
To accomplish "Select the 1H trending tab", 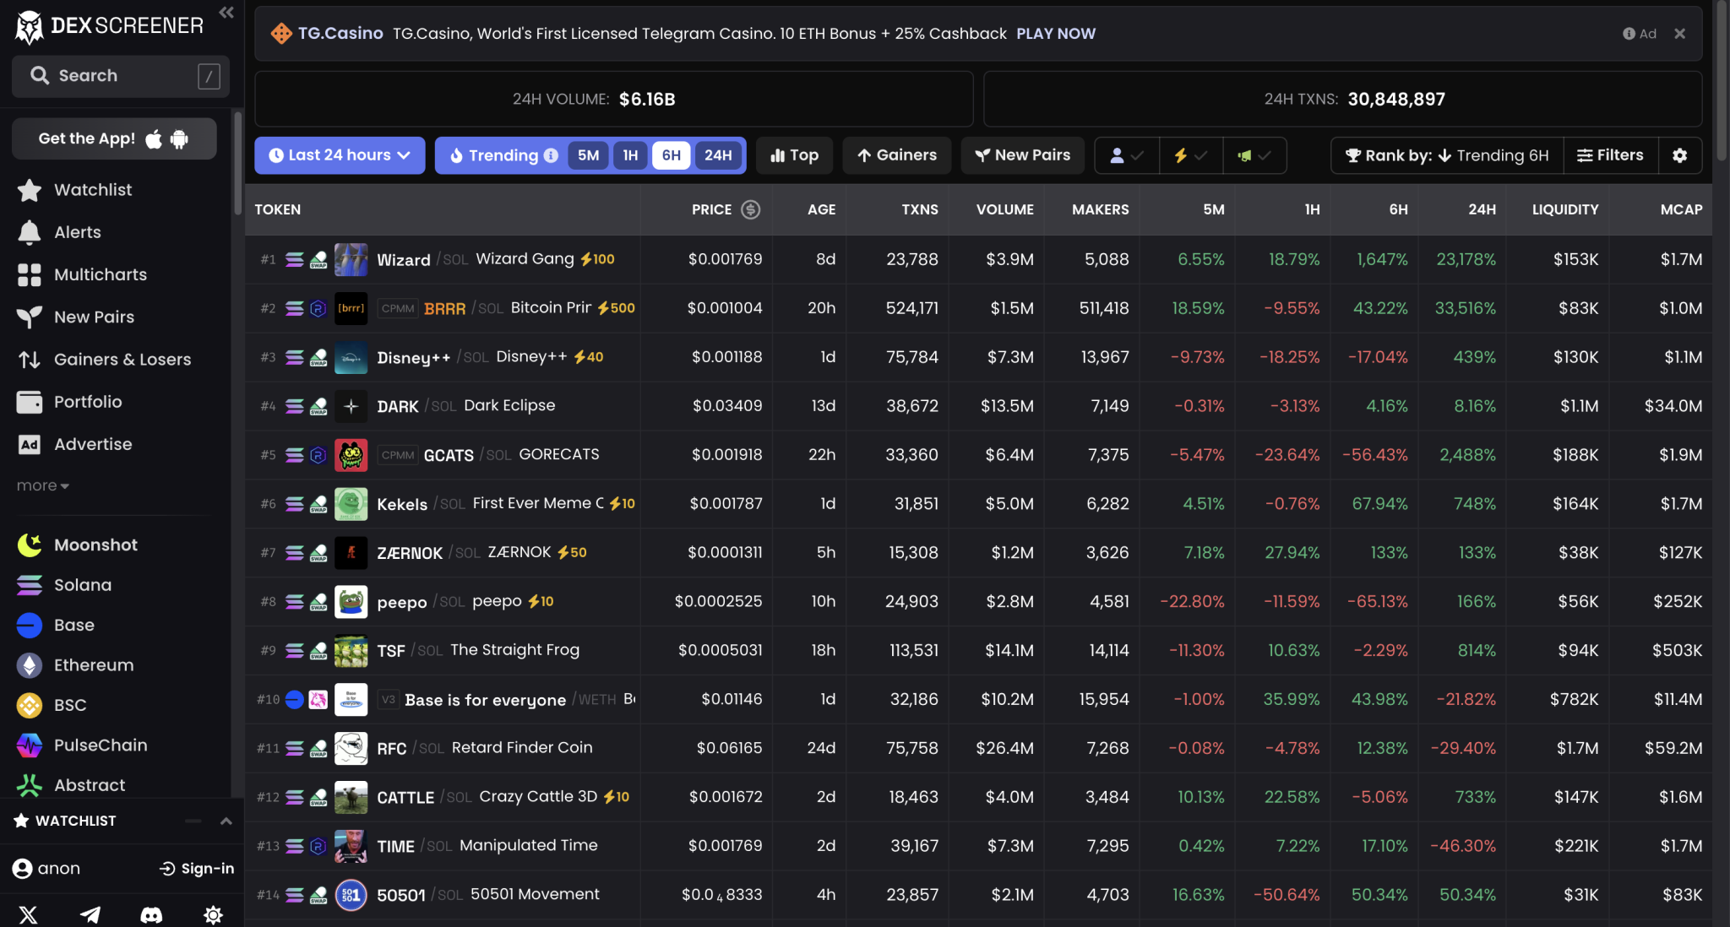I will pyautogui.click(x=630, y=155).
